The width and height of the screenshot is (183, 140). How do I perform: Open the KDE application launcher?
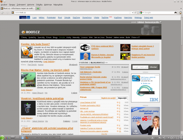coord(2,138)
